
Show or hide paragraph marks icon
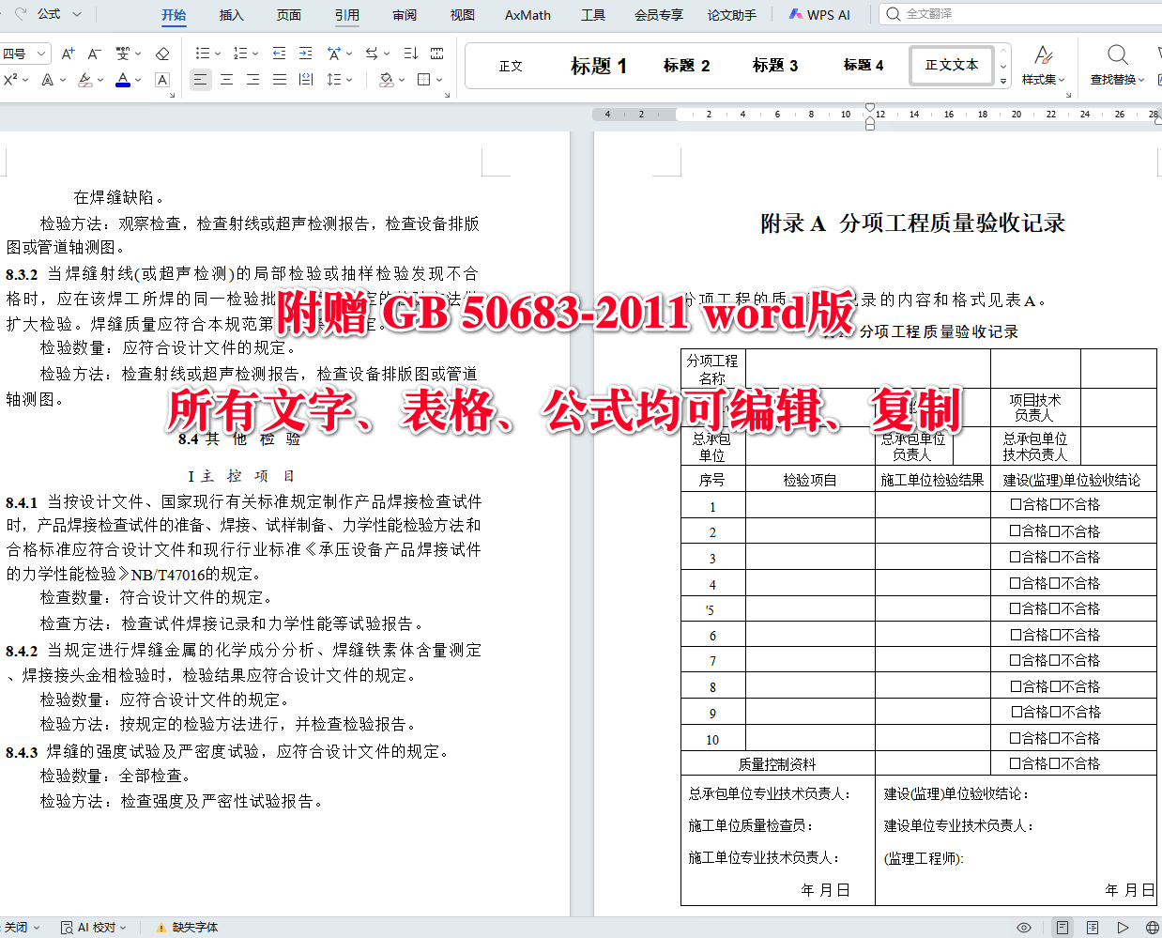click(x=437, y=54)
